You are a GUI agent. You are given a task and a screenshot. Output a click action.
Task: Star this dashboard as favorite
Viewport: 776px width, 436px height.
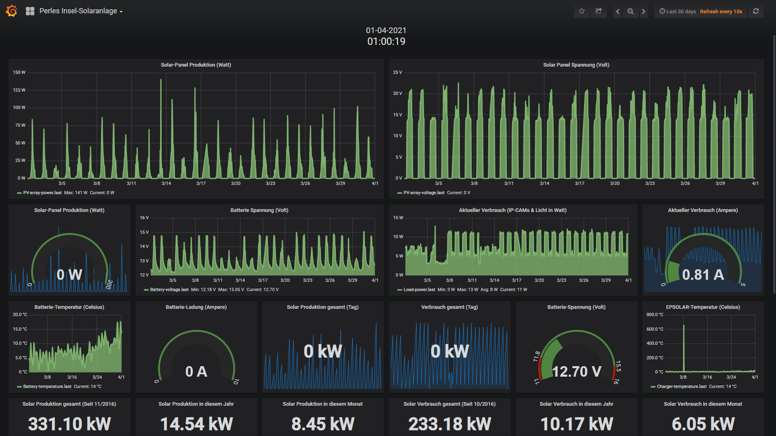click(582, 11)
